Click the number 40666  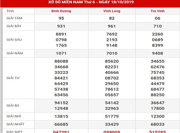click(112, 72)
